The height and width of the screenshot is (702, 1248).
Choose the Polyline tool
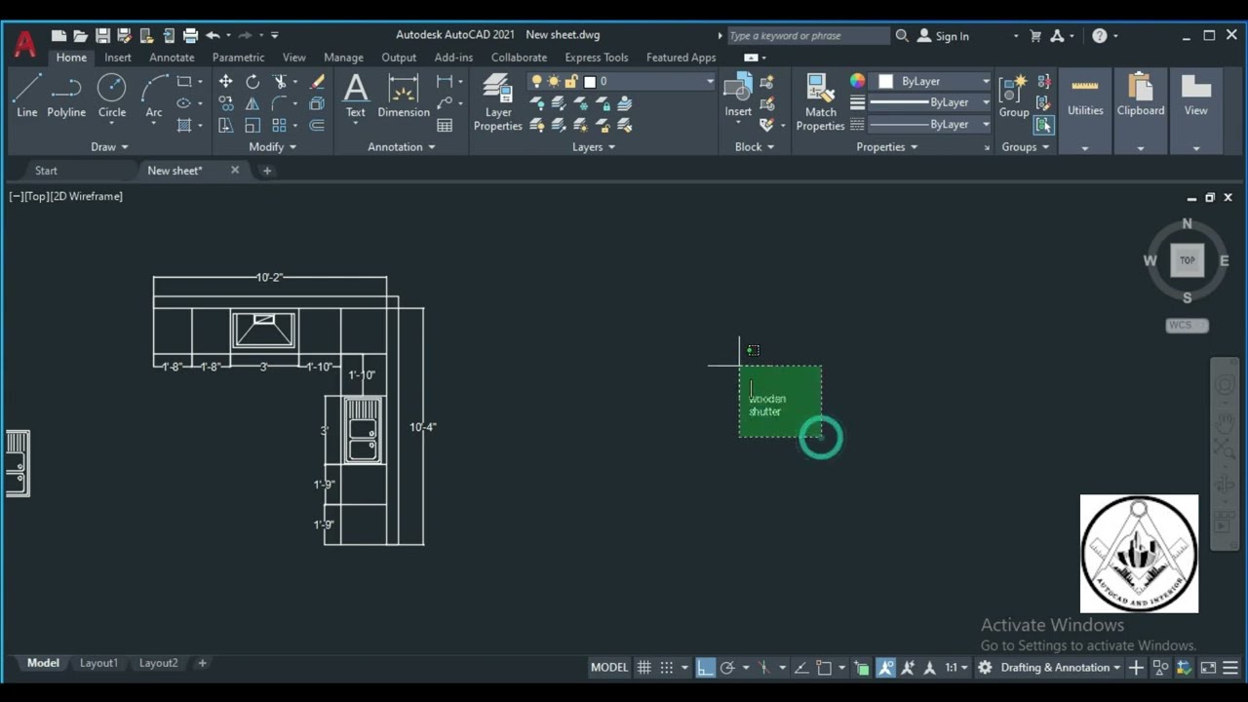[66, 96]
